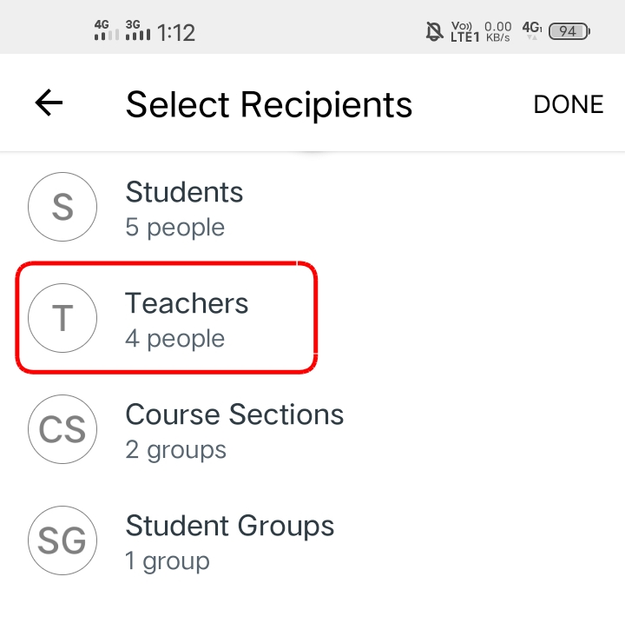Tap the back arrow icon
Screen dimensions: 625x643
point(49,103)
